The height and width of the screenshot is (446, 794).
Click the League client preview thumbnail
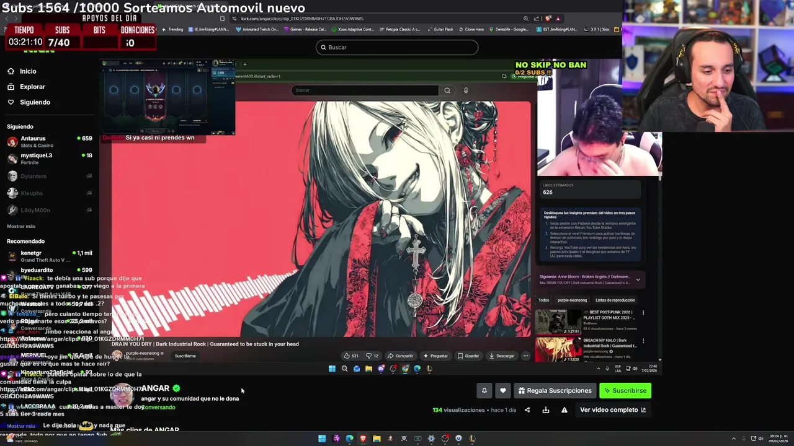[x=168, y=98]
